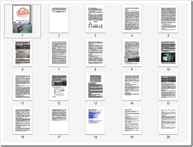Screen dimensions: 193x147
Task: Click page number label 1
Action: 23,36
